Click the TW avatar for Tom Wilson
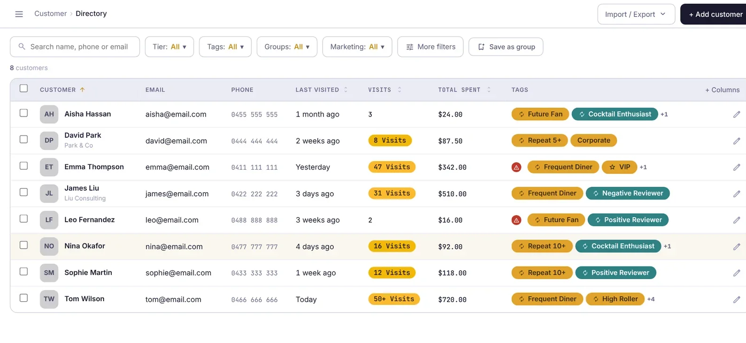 pos(49,299)
